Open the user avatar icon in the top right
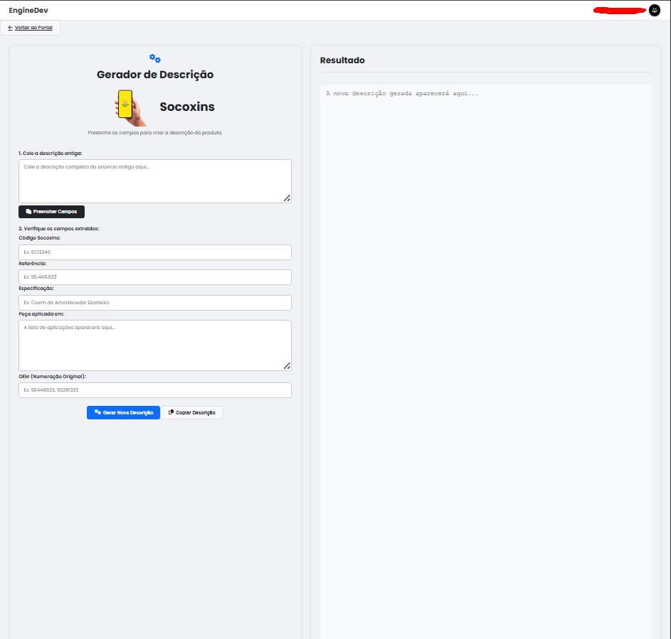This screenshot has width=671, height=639. [653, 11]
